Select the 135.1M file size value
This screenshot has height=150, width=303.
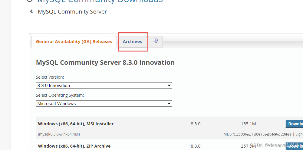(248, 124)
